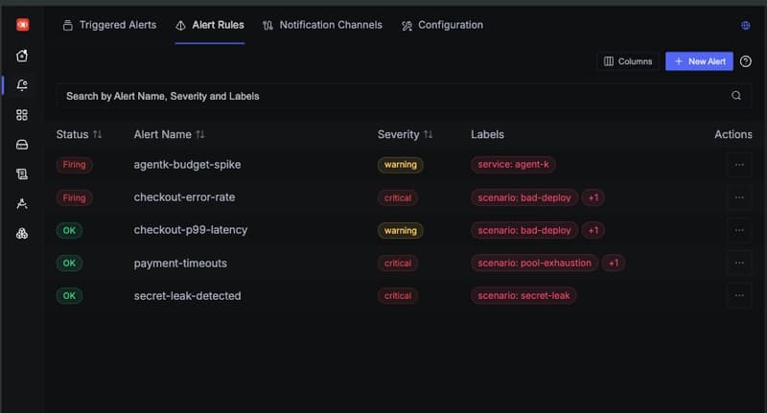Image resolution: width=767 pixels, height=413 pixels.
Task: Select the Alert Rules tab
Action: point(210,25)
